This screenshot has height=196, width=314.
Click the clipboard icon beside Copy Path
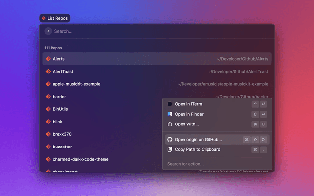click(x=170, y=149)
